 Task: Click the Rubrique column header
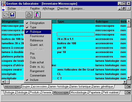(x=107, y=21)
